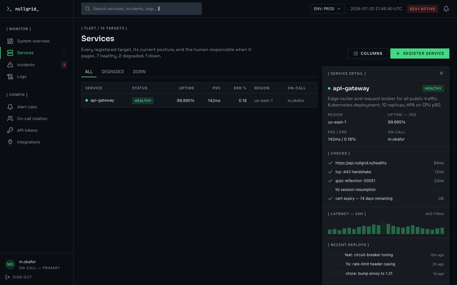The image size is (457, 285).
Task: Switch to the DOWN tab
Action: coord(139,72)
